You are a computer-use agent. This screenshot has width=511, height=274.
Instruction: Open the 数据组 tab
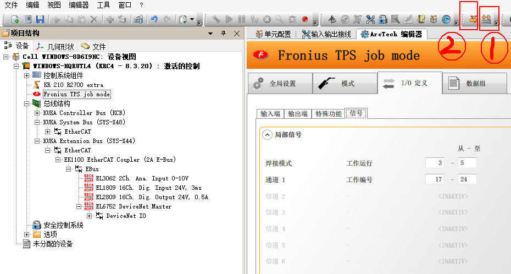tap(475, 84)
